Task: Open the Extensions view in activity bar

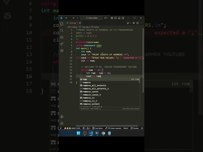Action: [x=62, y=37]
